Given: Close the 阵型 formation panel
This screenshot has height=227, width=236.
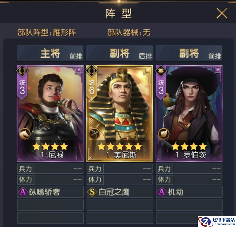Looking at the screenshot, I should [x=222, y=14].
